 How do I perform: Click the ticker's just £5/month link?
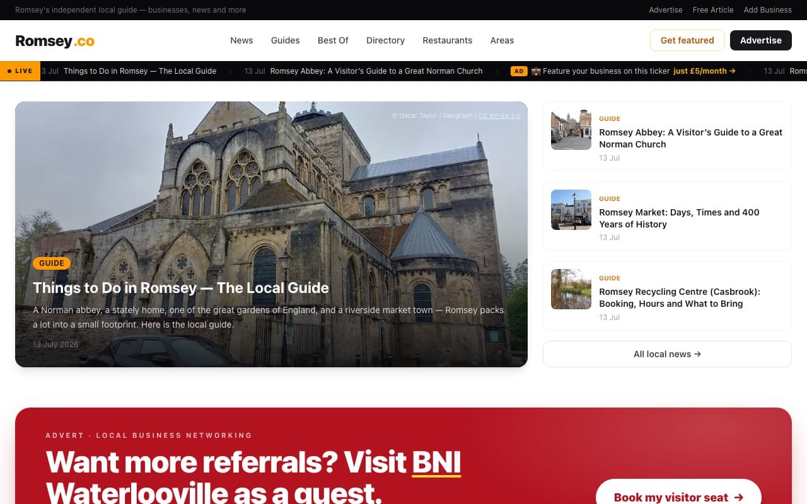click(704, 71)
